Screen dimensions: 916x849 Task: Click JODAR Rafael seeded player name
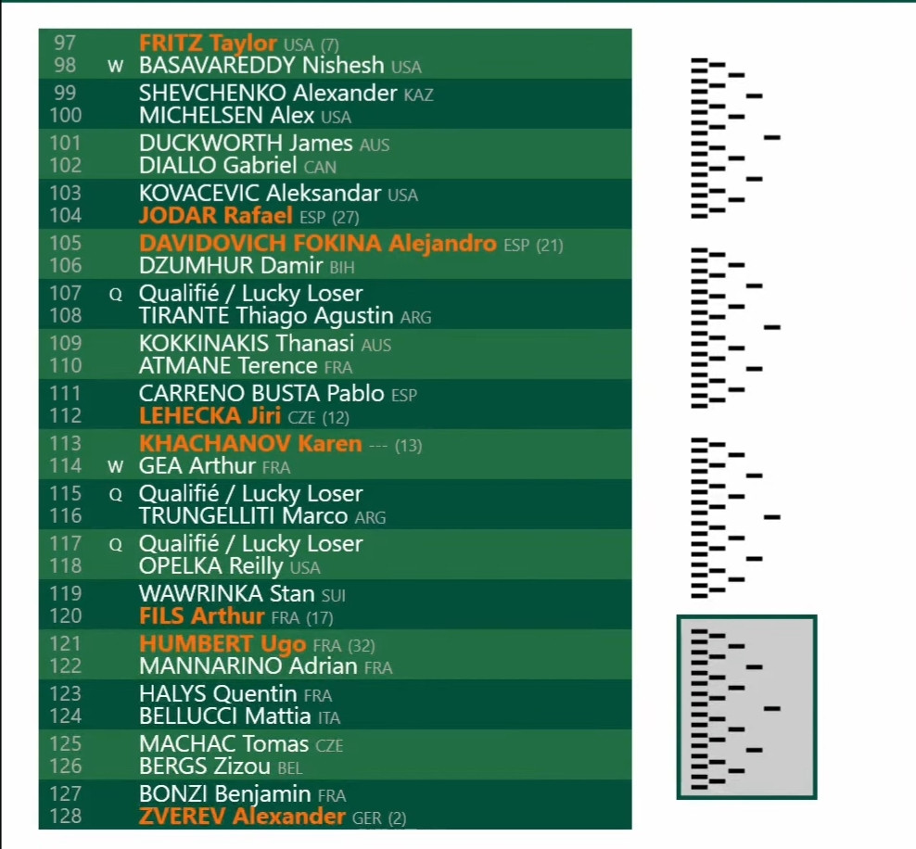(x=216, y=216)
